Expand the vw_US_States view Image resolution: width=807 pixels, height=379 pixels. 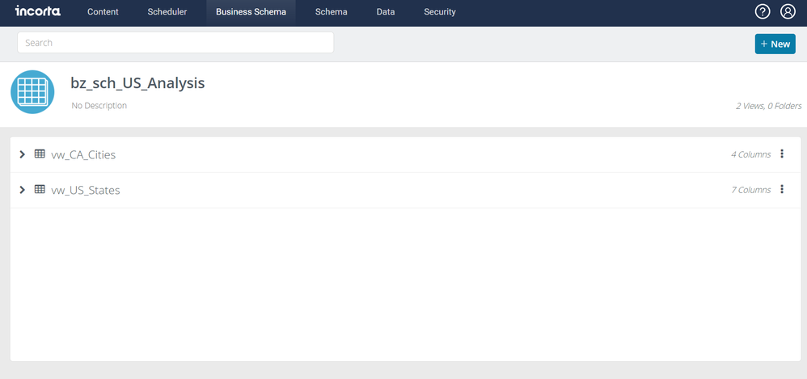click(23, 190)
